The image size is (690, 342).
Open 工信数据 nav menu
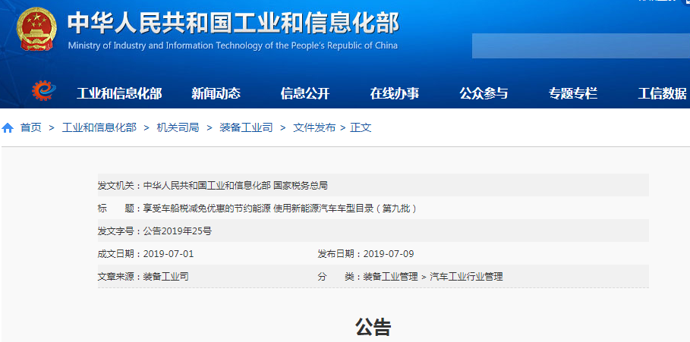click(662, 93)
